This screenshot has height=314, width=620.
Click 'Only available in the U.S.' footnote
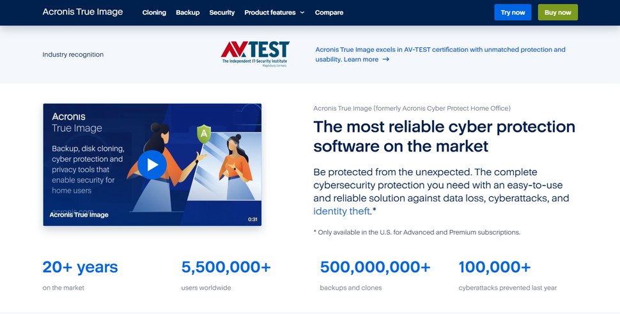point(417,232)
